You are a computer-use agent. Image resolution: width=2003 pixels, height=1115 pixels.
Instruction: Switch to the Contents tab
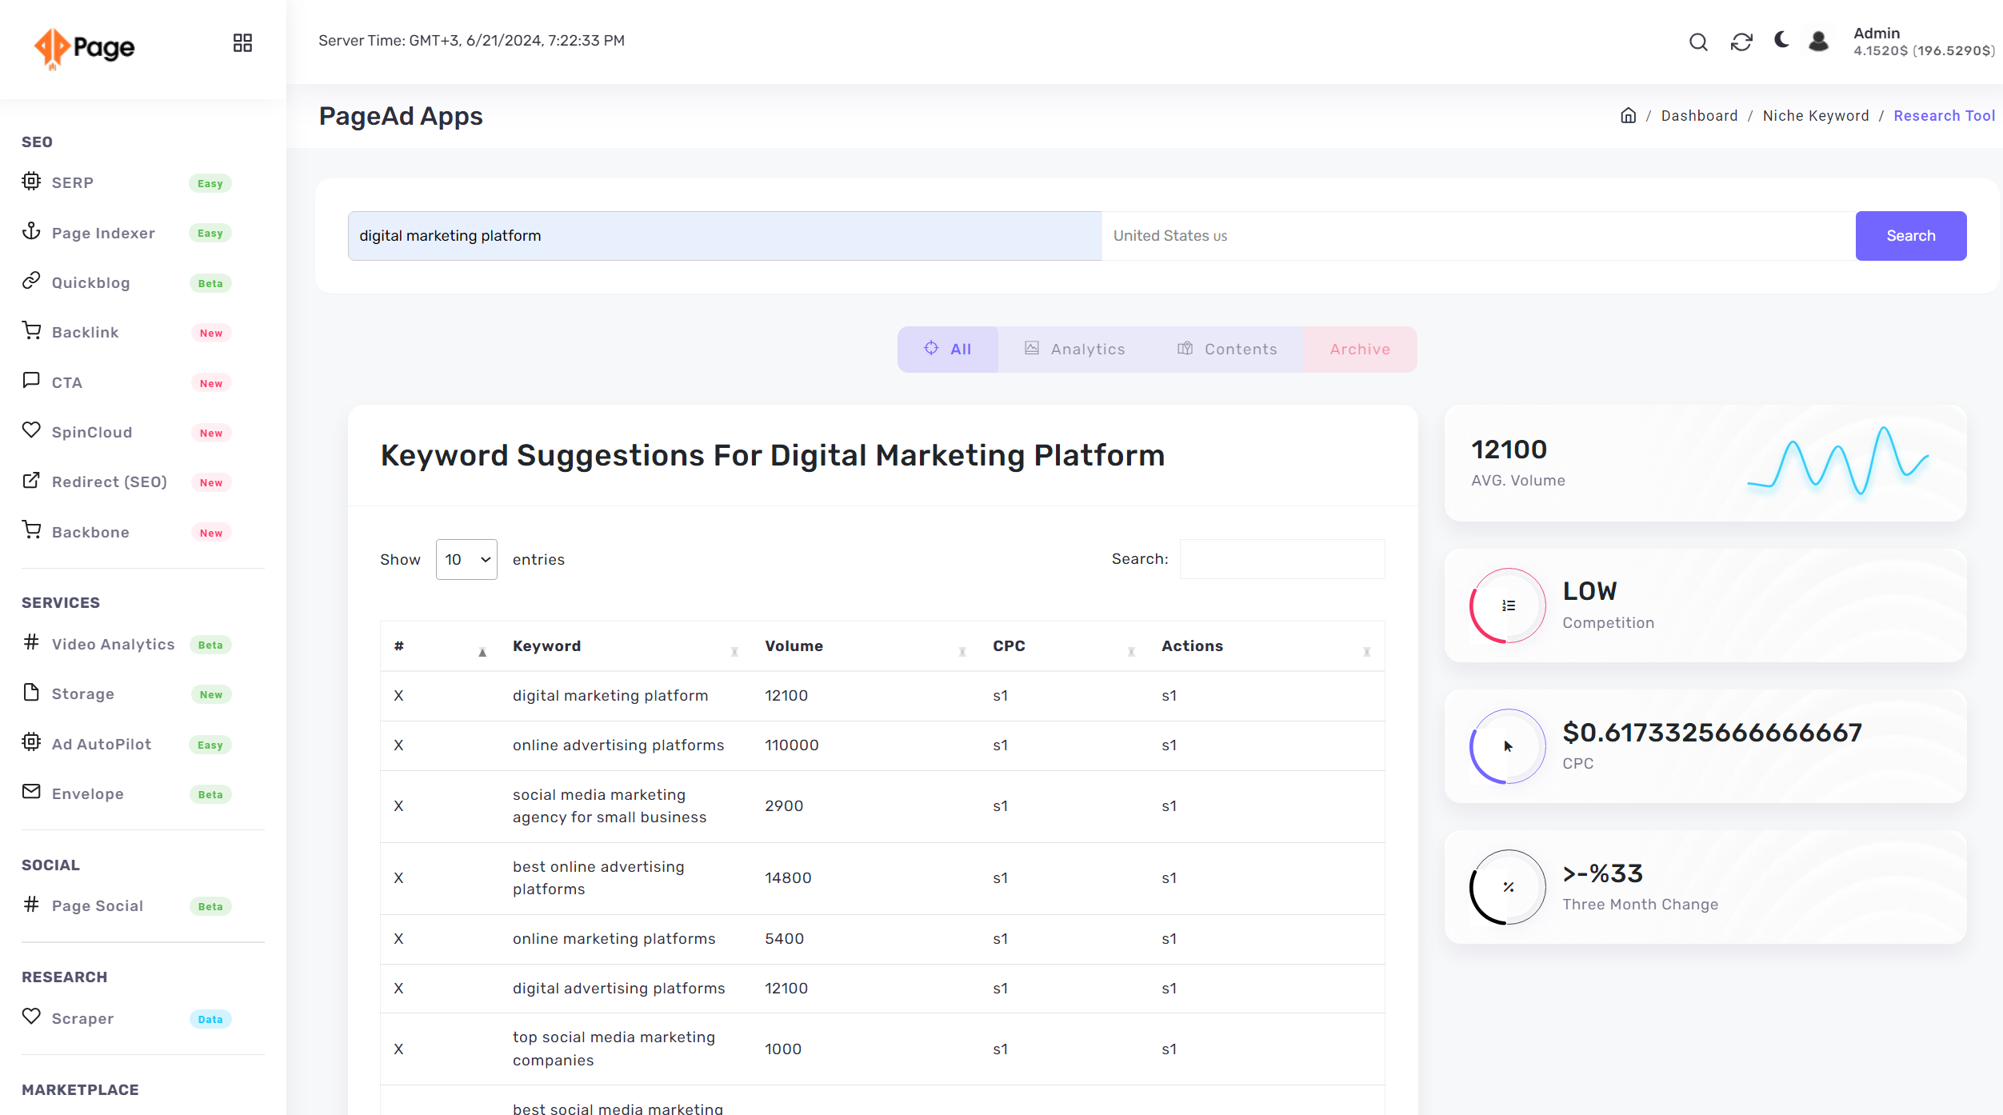point(1227,350)
